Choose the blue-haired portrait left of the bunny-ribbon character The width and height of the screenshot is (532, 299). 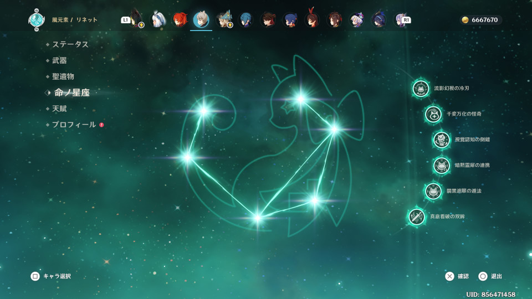(x=290, y=20)
